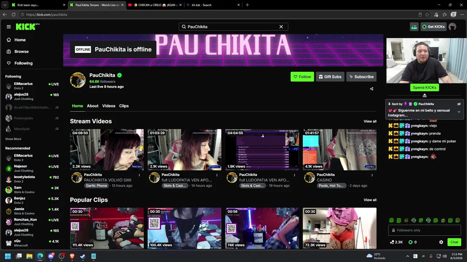Select the Home channel tab

(x=77, y=106)
